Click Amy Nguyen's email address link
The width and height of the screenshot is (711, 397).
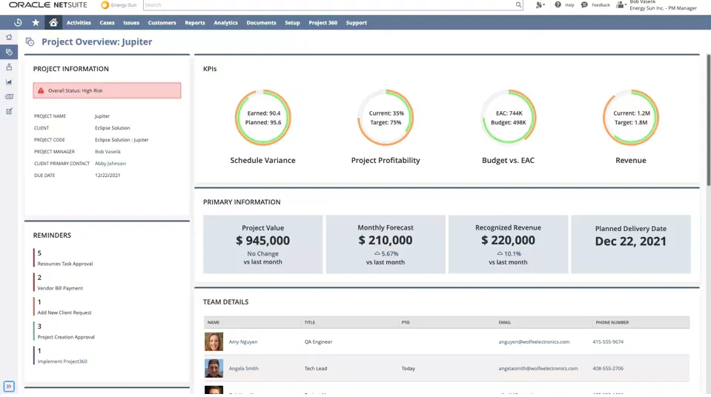tap(534, 342)
